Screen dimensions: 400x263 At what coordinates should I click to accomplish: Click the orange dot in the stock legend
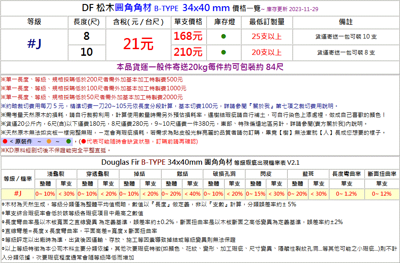[x=48, y=142]
